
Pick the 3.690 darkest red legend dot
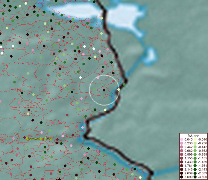(182, 177)
